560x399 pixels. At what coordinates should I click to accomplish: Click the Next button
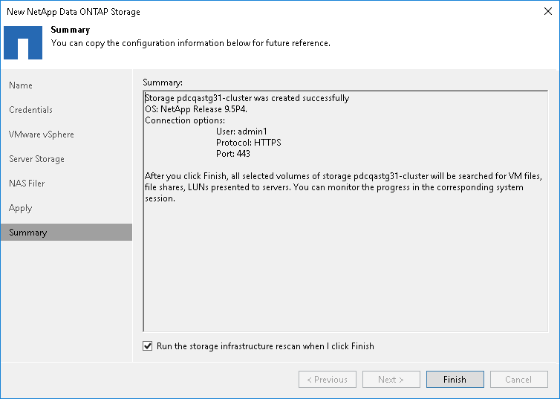(x=391, y=380)
